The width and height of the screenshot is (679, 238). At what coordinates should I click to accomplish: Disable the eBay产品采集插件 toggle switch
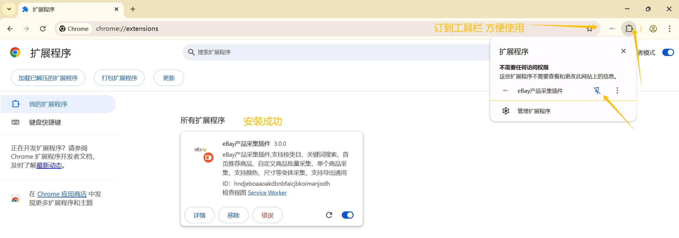(x=348, y=215)
